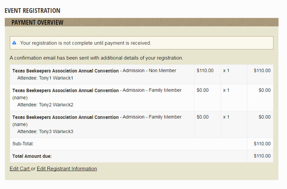
Task: Click the confirmation email sent message
Action: (96, 58)
